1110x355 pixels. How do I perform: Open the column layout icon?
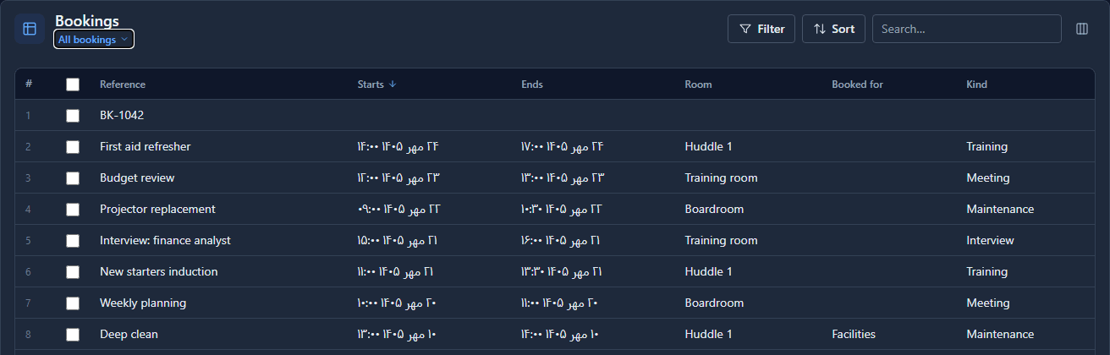[1082, 29]
